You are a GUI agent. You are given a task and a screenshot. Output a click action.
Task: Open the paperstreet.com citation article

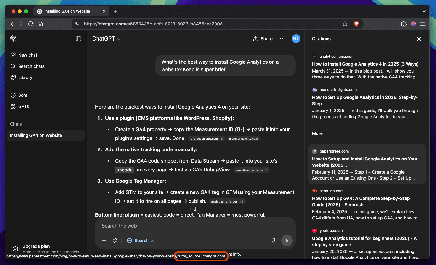367,164
